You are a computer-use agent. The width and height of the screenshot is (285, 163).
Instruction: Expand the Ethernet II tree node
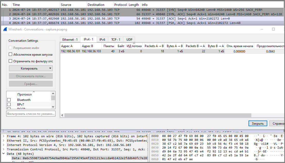(x=3, y=141)
